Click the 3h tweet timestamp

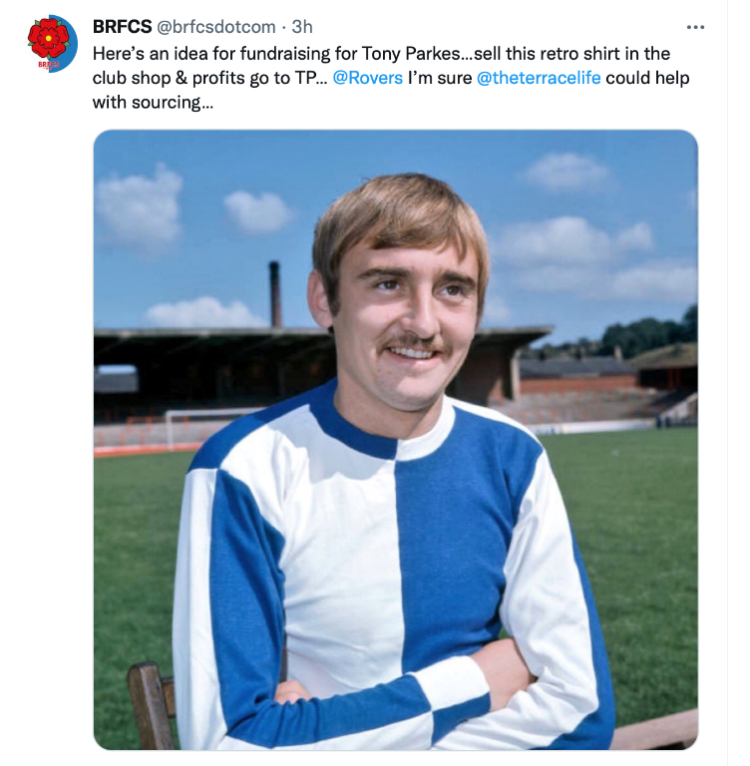point(302,27)
